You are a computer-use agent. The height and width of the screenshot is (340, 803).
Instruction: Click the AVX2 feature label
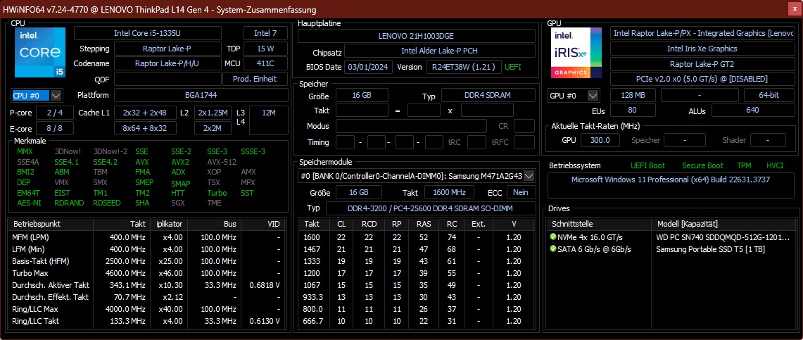179,162
